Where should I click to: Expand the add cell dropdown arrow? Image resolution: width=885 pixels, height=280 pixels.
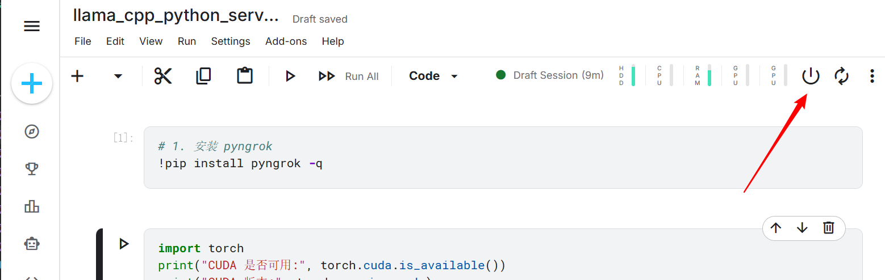[x=118, y=76]
